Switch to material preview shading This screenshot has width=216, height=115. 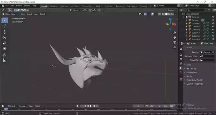pos(169,14)
